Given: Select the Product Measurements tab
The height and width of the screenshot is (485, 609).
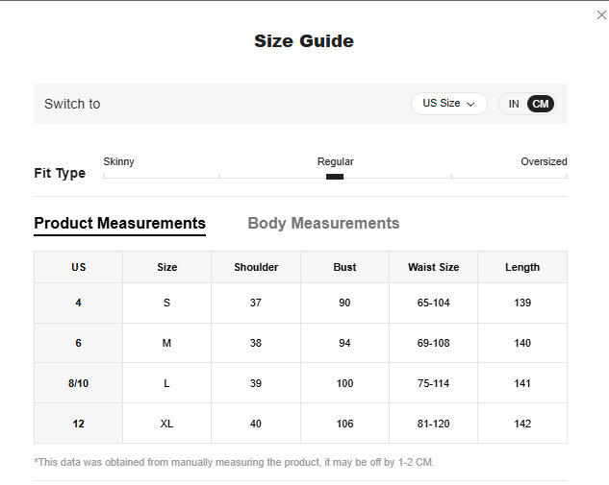Looking at the screenshot, I should [119, 223].
